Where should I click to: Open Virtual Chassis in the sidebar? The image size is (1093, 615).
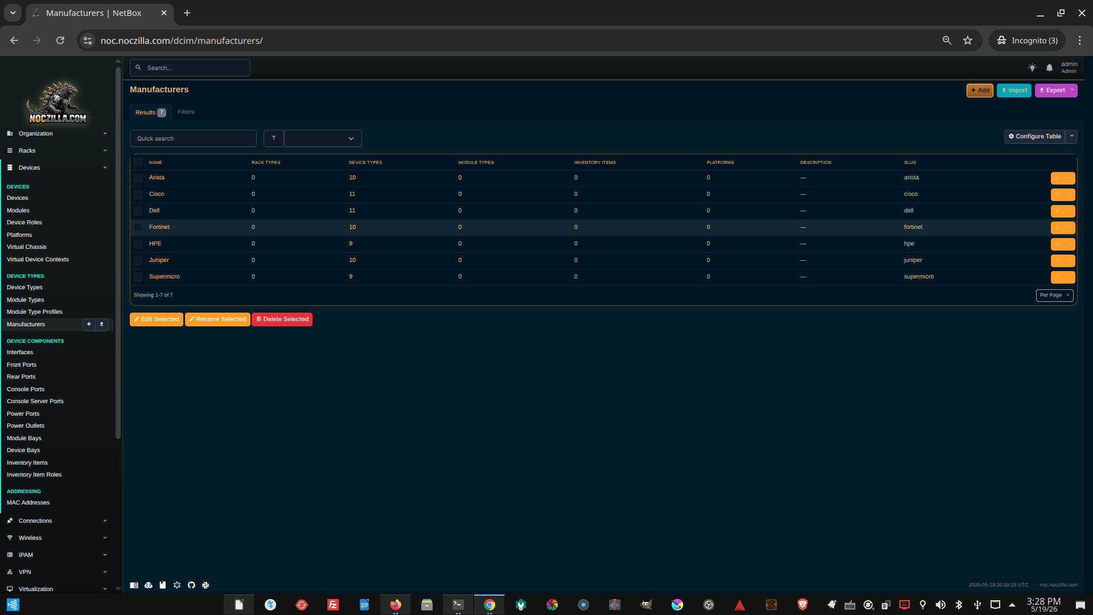coord(27,247)
